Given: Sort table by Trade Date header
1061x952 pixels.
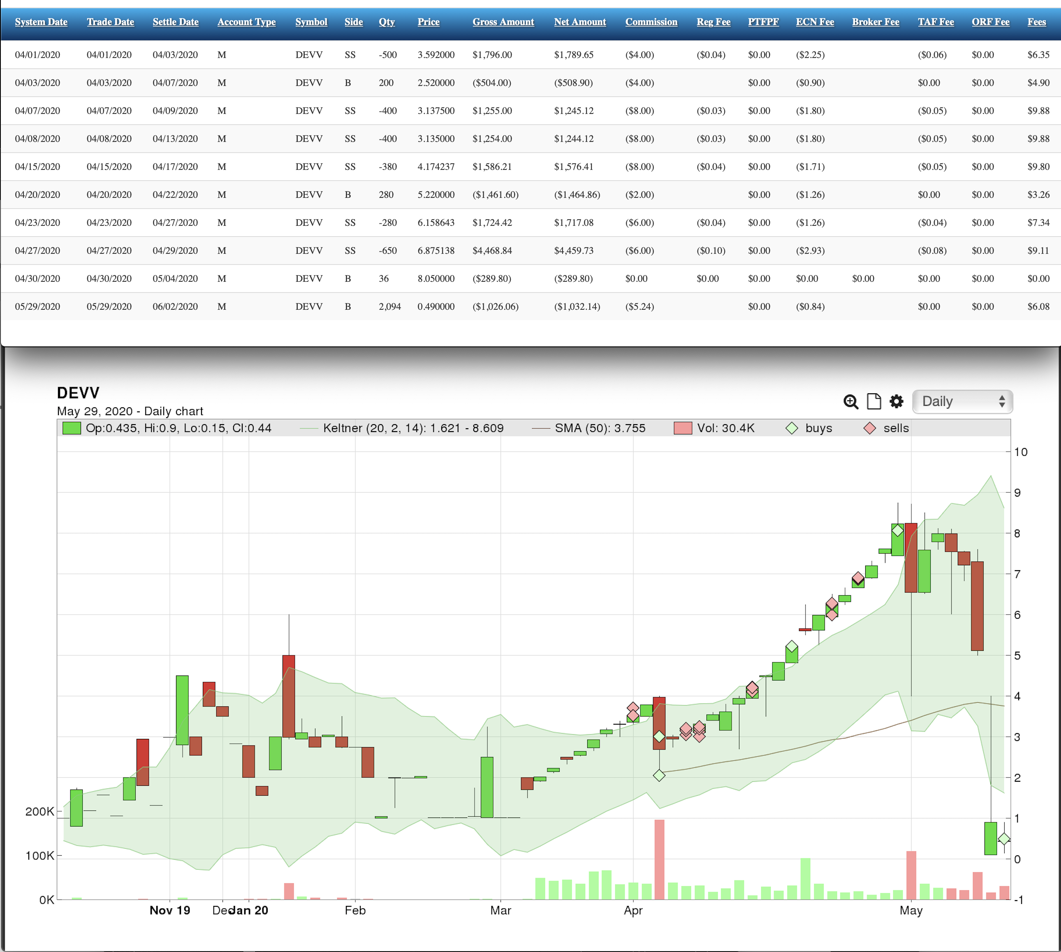Looking at the screenshot, I should [x=110, y=22].
